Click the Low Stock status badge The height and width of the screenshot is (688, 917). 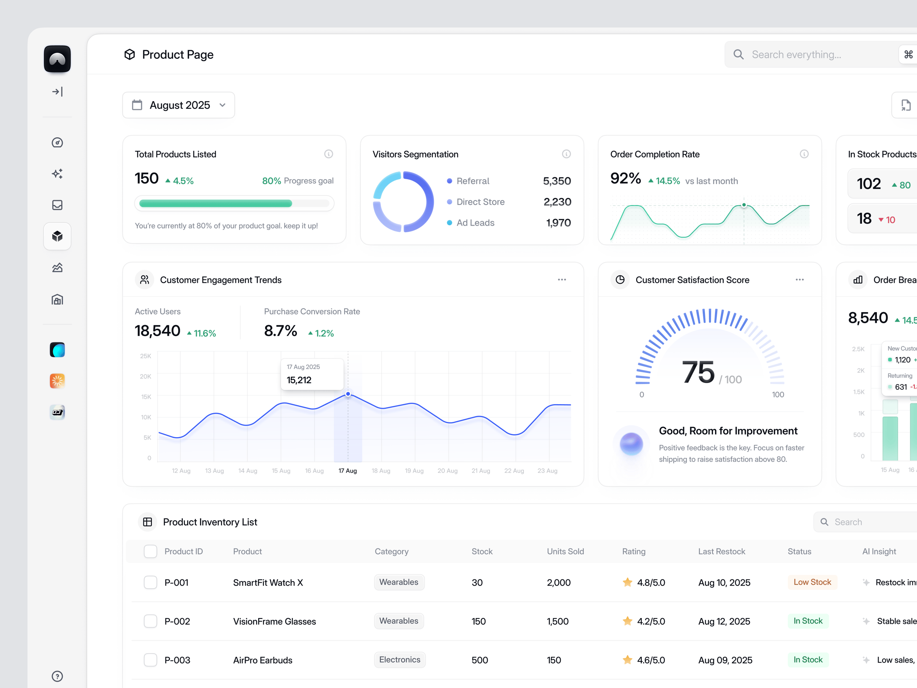812,582
